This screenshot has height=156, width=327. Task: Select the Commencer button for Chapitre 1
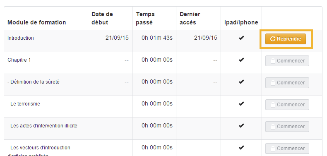tap(287, 61)
